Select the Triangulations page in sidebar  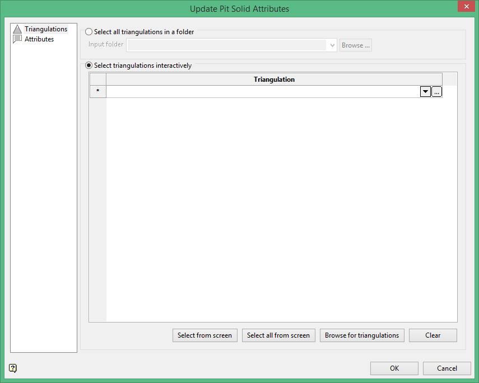[46, 29]
